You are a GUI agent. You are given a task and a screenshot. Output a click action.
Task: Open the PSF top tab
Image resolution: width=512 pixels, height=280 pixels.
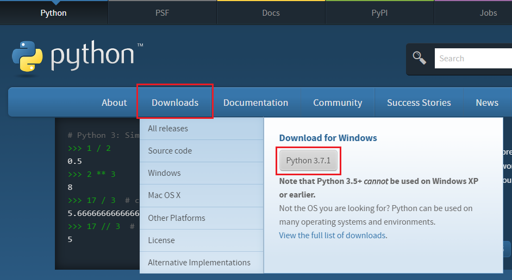163,12
